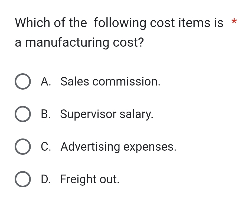Click the red required asterisk
This screenshot has height=202, width=245.
(x=234, y=22)
